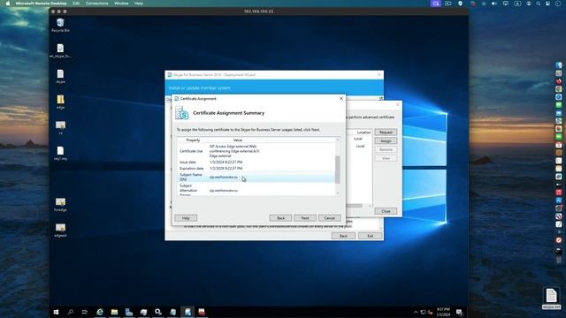The height and width of the screenshot is (318, 566).
Task: Select the edgeext desktop icon
Action: (x=60, y=230)
